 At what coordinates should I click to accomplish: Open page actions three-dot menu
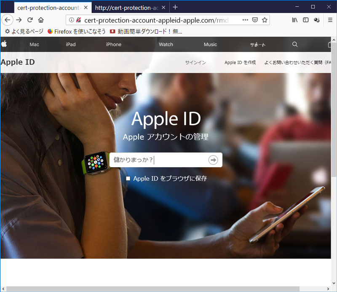click(245, 20)
